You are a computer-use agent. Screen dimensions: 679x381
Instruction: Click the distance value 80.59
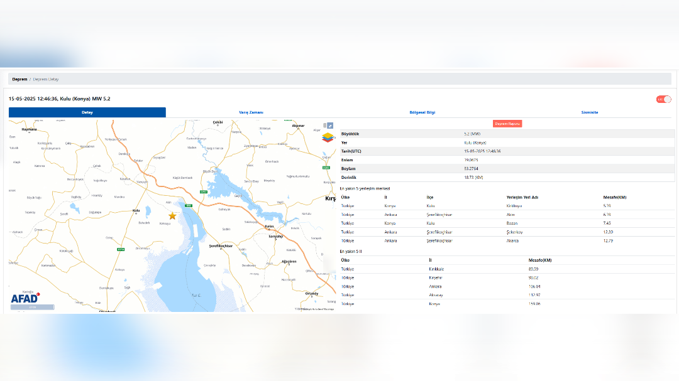pyautogui.click(x=534, y=269)
